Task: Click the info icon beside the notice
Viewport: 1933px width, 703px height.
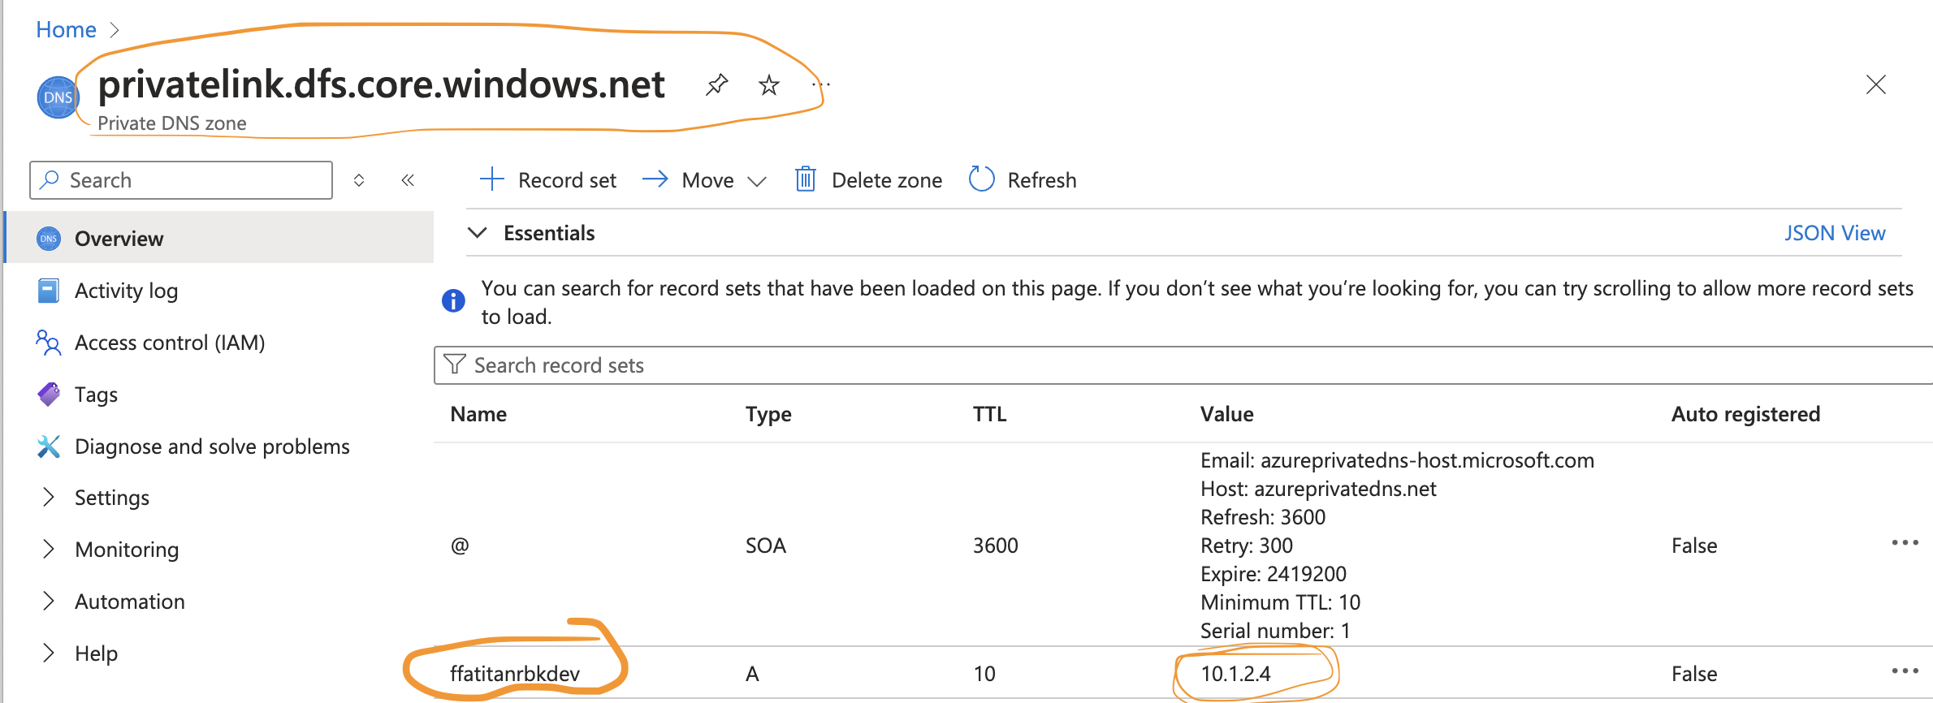Action: click(x=453, y=300)
